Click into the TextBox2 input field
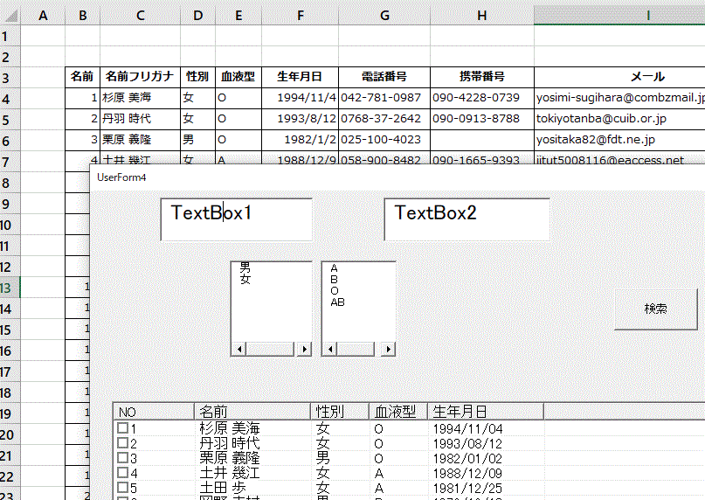705x500 pixels. 467,219
